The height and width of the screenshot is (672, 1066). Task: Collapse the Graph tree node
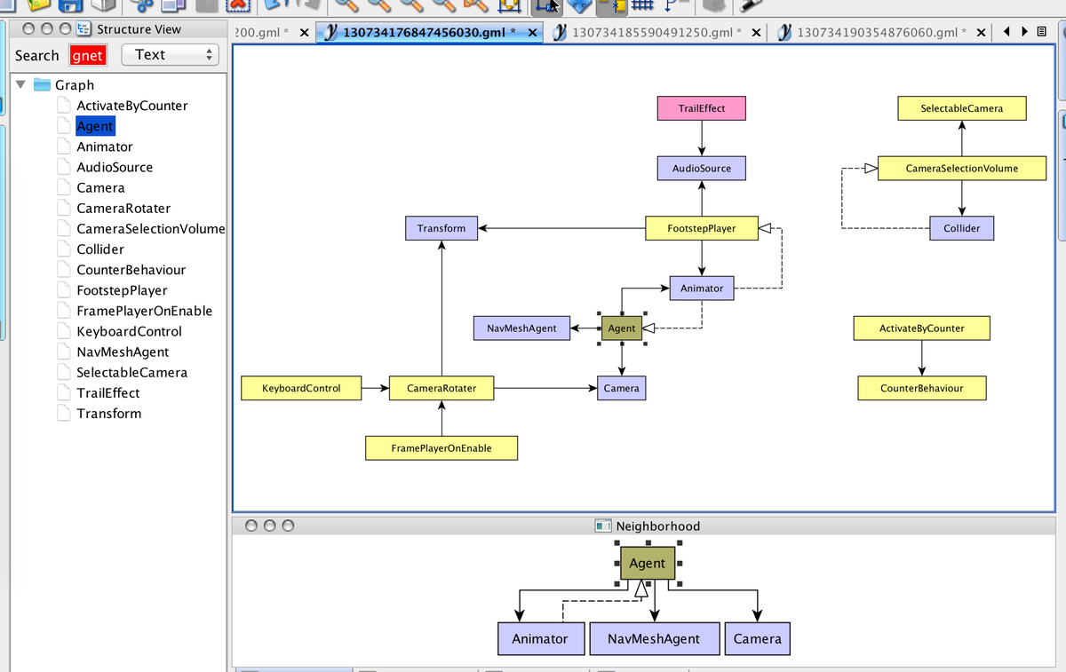20,85
